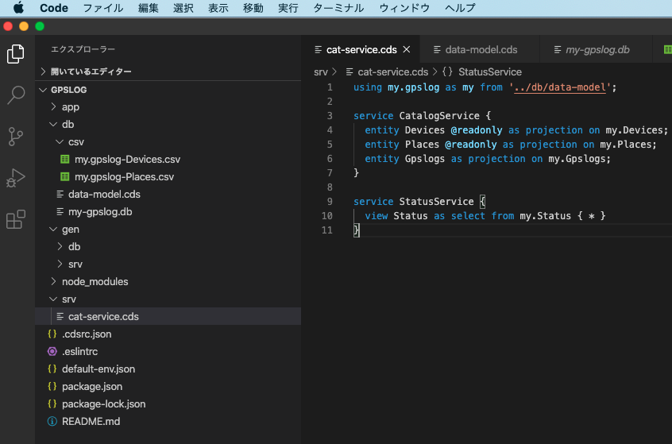The width and height of the screenshot is (672, 444).
Task: Open the ファイル menu
Action: point(102,8)
